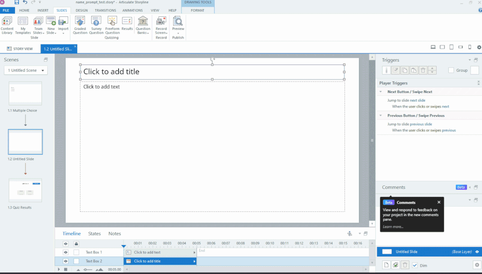Collapse Previous Button / Swipe Previous triggers

tap(381, 116)
